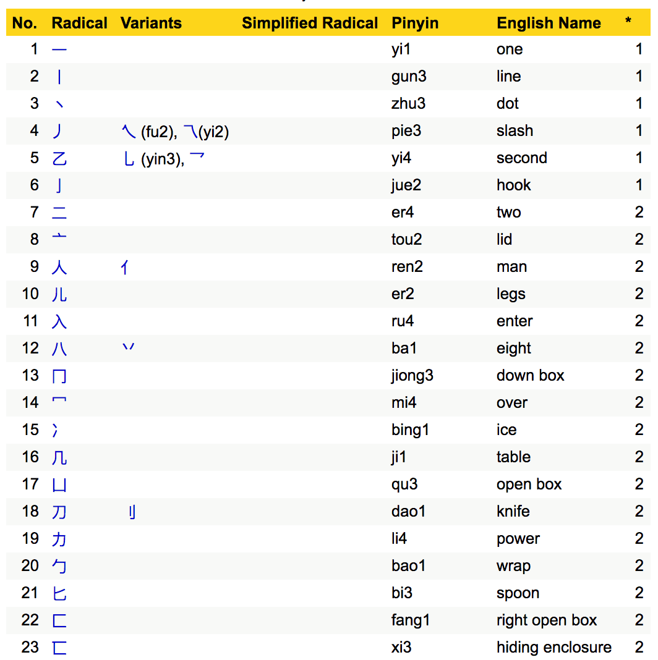Select the 匚 (fang1, right open box) radical

tap(59, 620)
